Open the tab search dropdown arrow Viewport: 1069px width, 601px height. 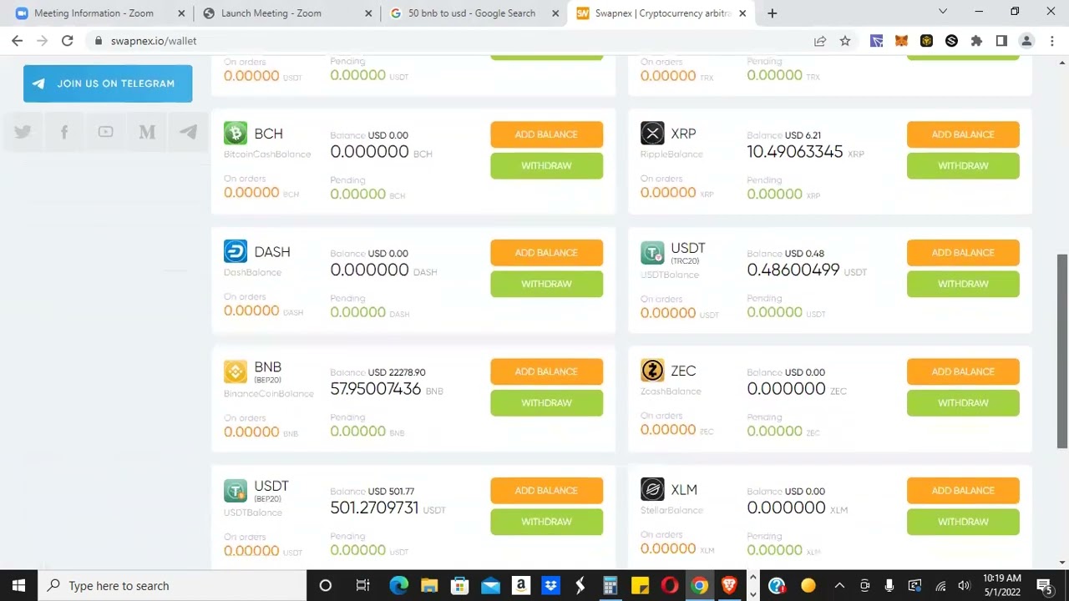point(943,12)
